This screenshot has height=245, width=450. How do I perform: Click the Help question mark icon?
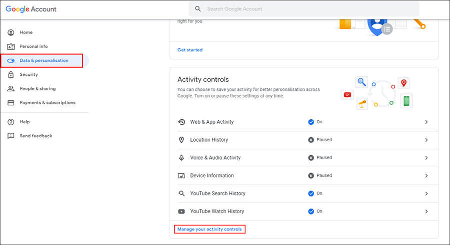coord(11,122)
